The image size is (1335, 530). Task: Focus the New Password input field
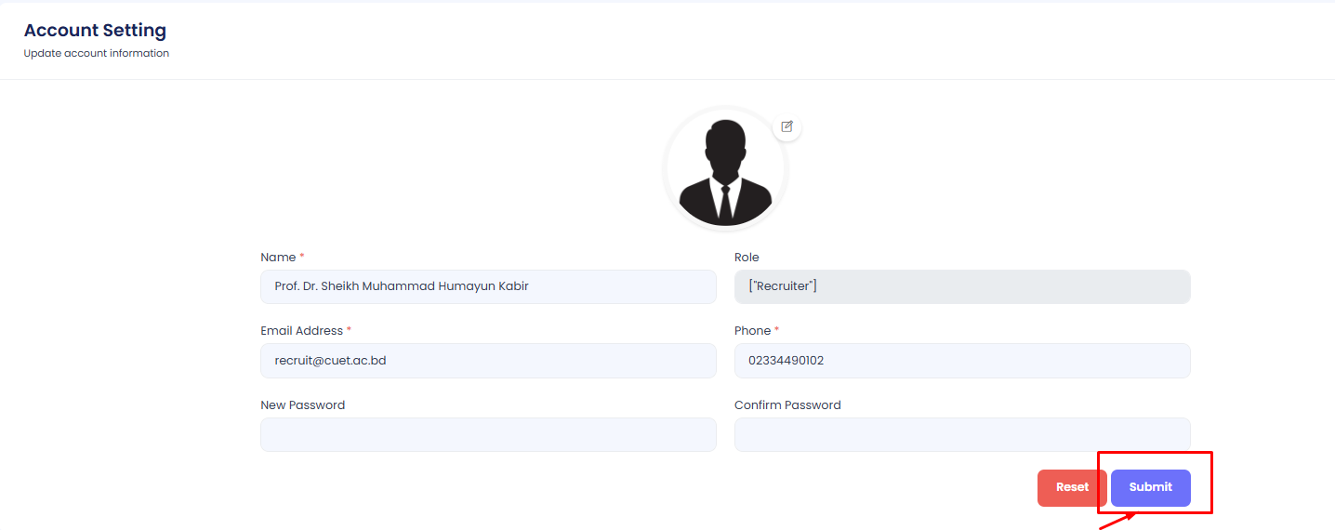[488, 434]
